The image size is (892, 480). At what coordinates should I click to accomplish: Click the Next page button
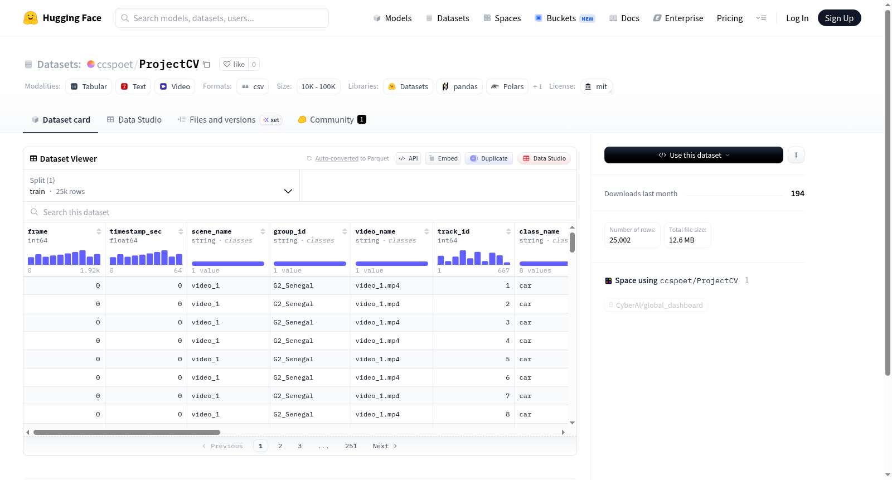385,446
